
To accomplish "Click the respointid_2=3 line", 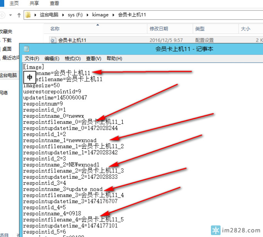I will pyautogui.click(x=44, y=159).
